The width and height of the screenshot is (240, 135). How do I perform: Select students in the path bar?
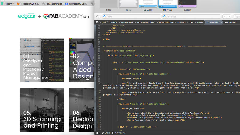pyautogui.click(x=181, y=22)
